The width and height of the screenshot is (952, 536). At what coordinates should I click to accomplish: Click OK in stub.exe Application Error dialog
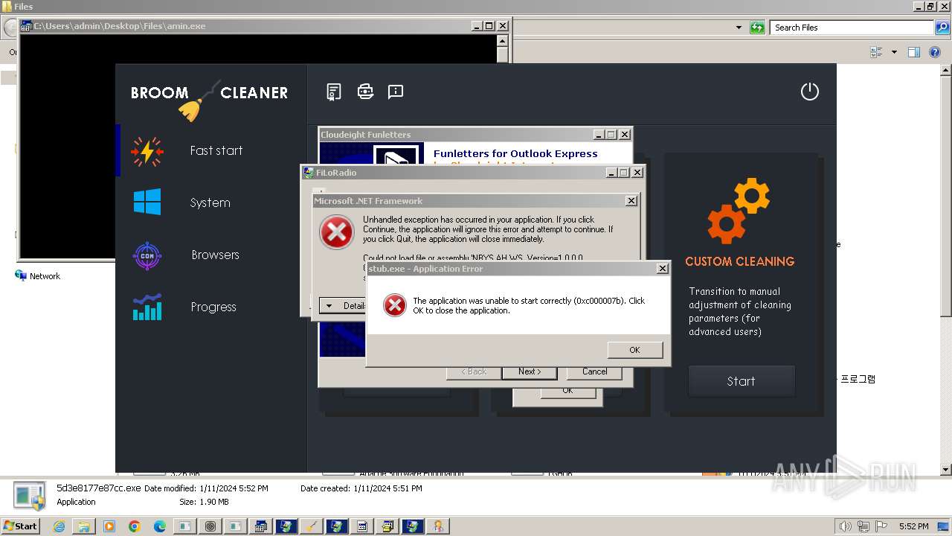pyautogui.click(x=634, y=350)
